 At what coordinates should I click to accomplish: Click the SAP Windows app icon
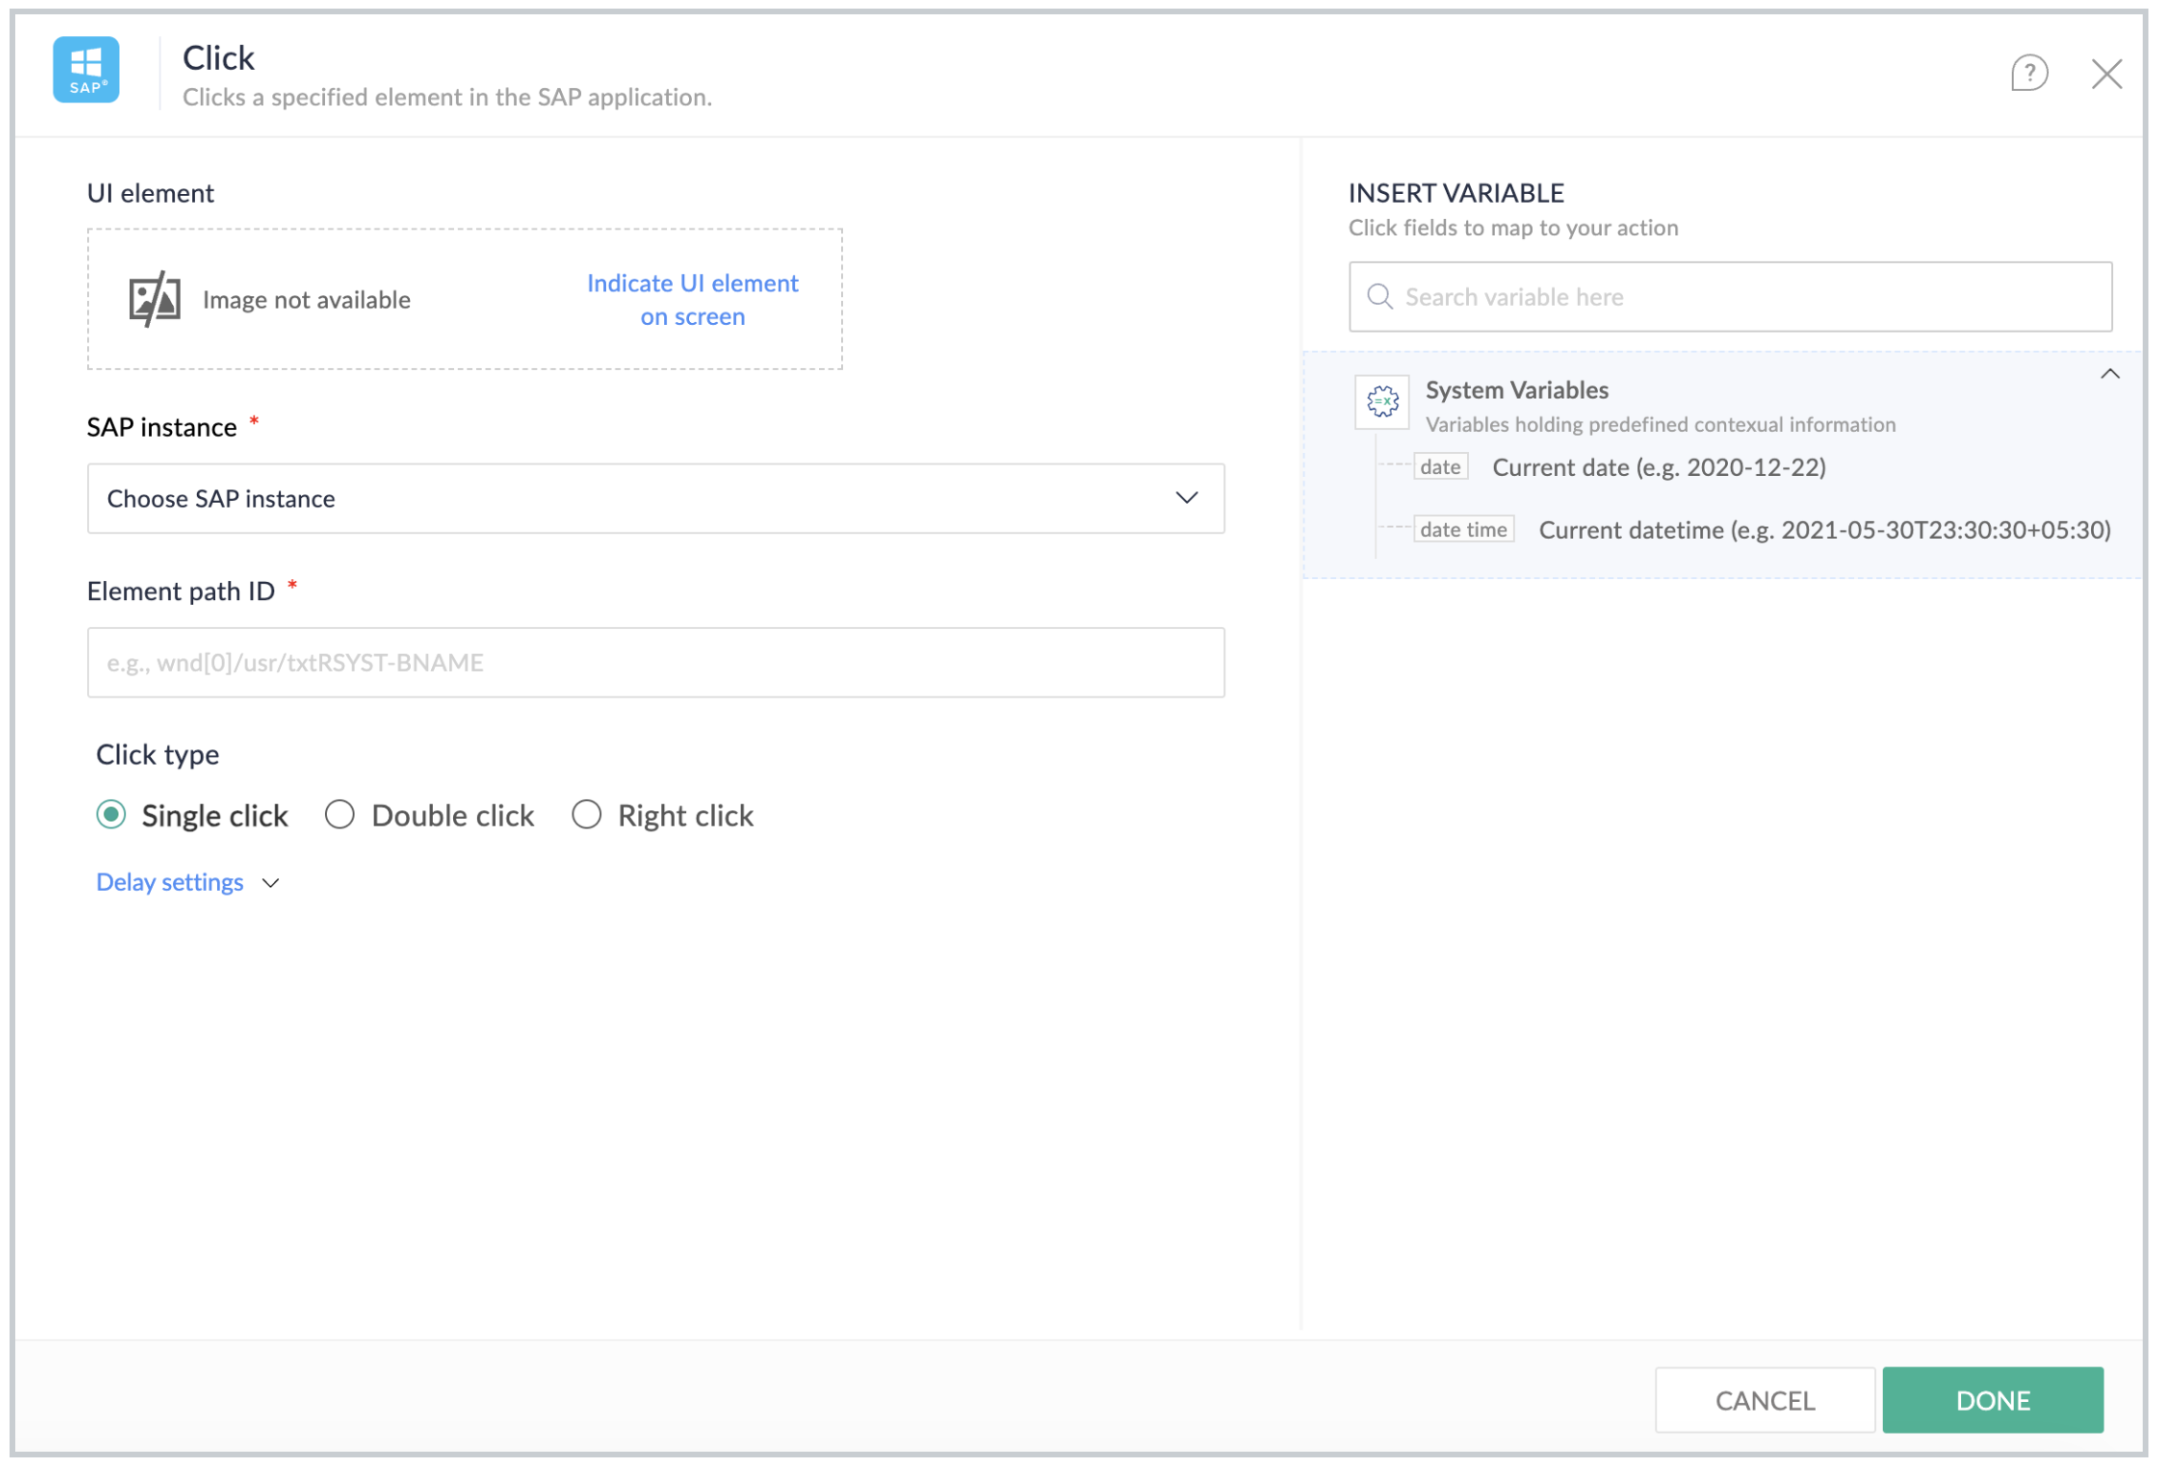(86, 70)
